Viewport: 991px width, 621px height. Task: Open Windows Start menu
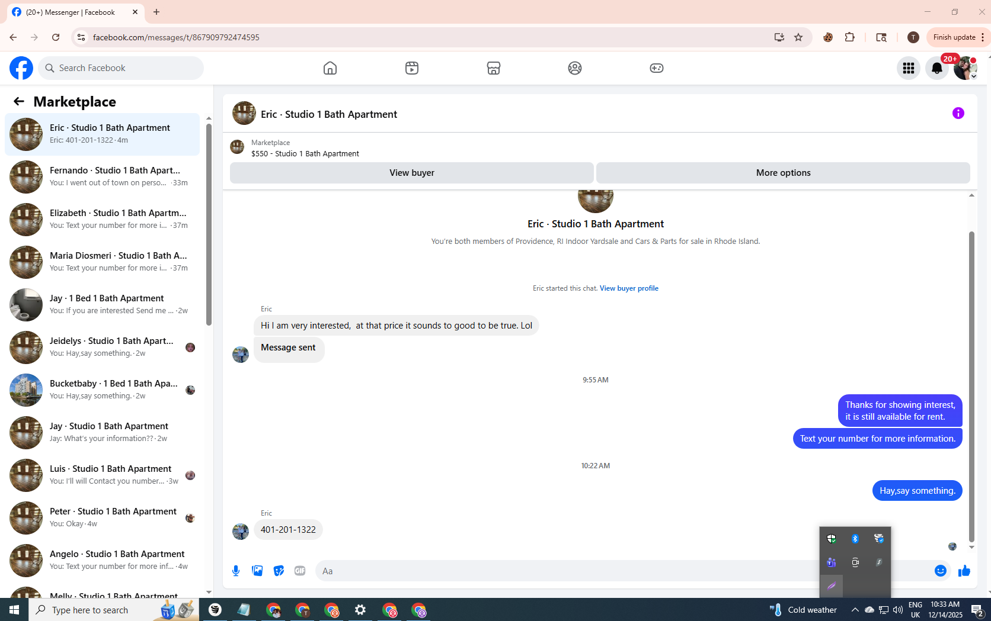tap(14, 610)
